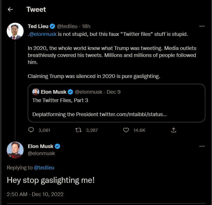Click Elon Musk's name on the reply
The image size is (212, 205).
[x=40, y=146]
